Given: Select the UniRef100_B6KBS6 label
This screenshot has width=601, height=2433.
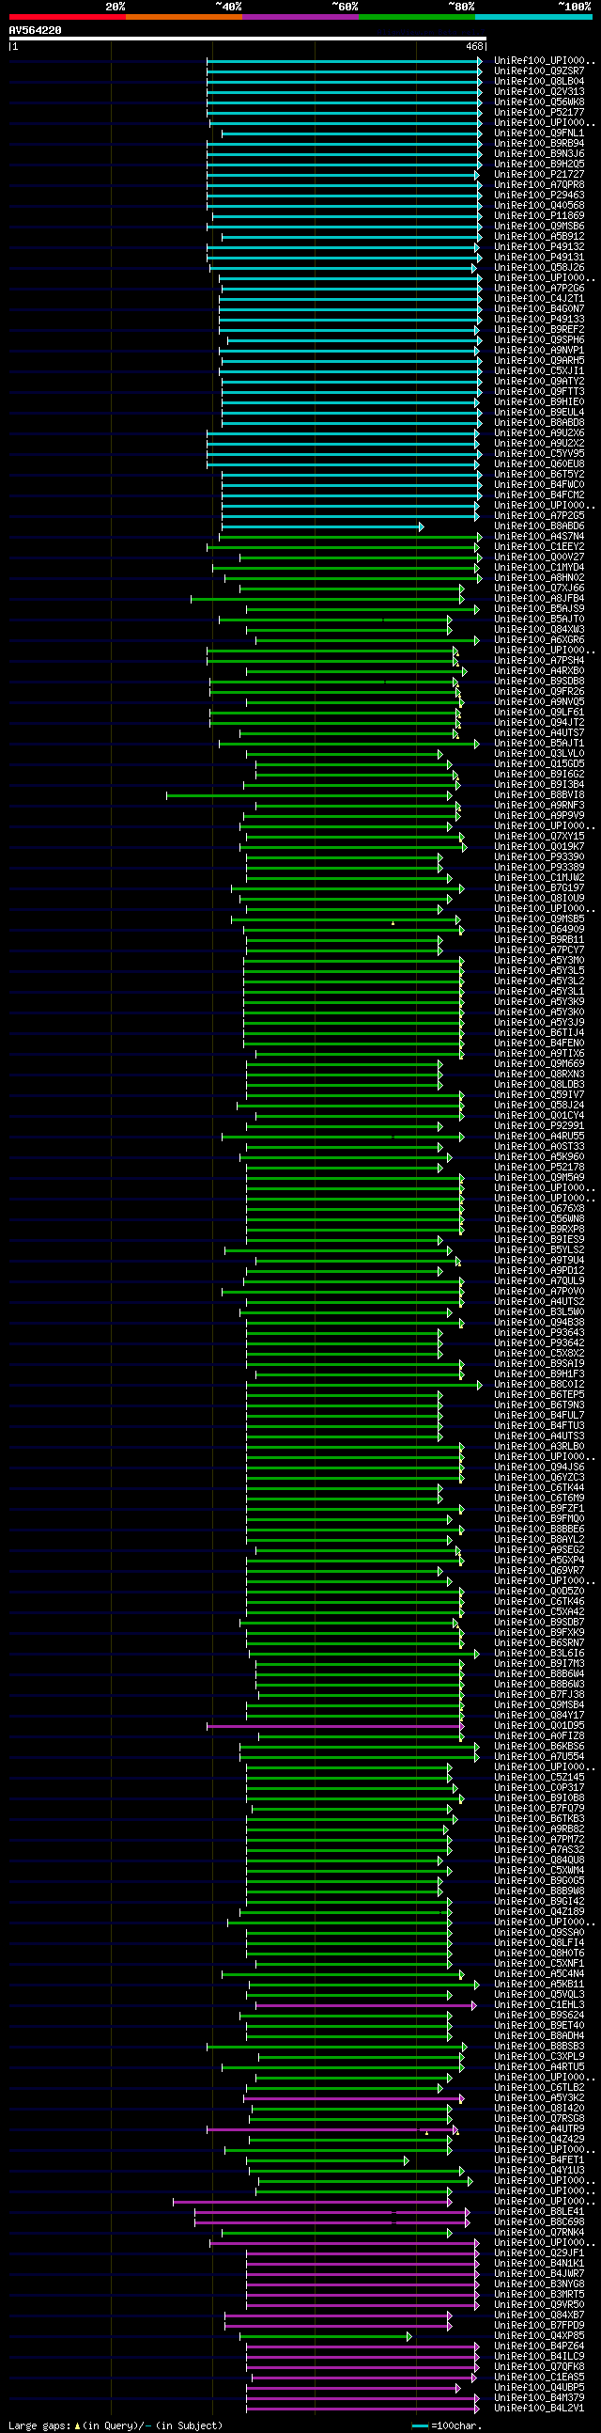Looking at the screenshot, I should (539, 1748).
